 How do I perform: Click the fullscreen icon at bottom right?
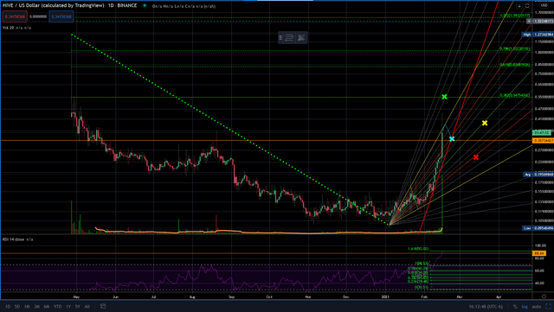coord(548,306)
